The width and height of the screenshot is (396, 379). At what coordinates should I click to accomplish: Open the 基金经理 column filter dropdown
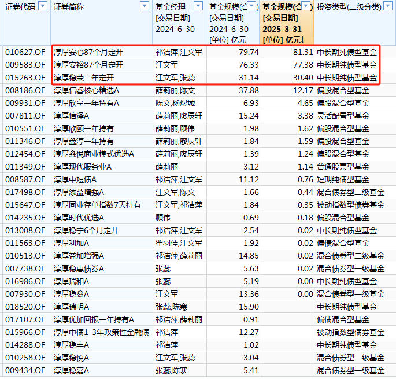198,6
